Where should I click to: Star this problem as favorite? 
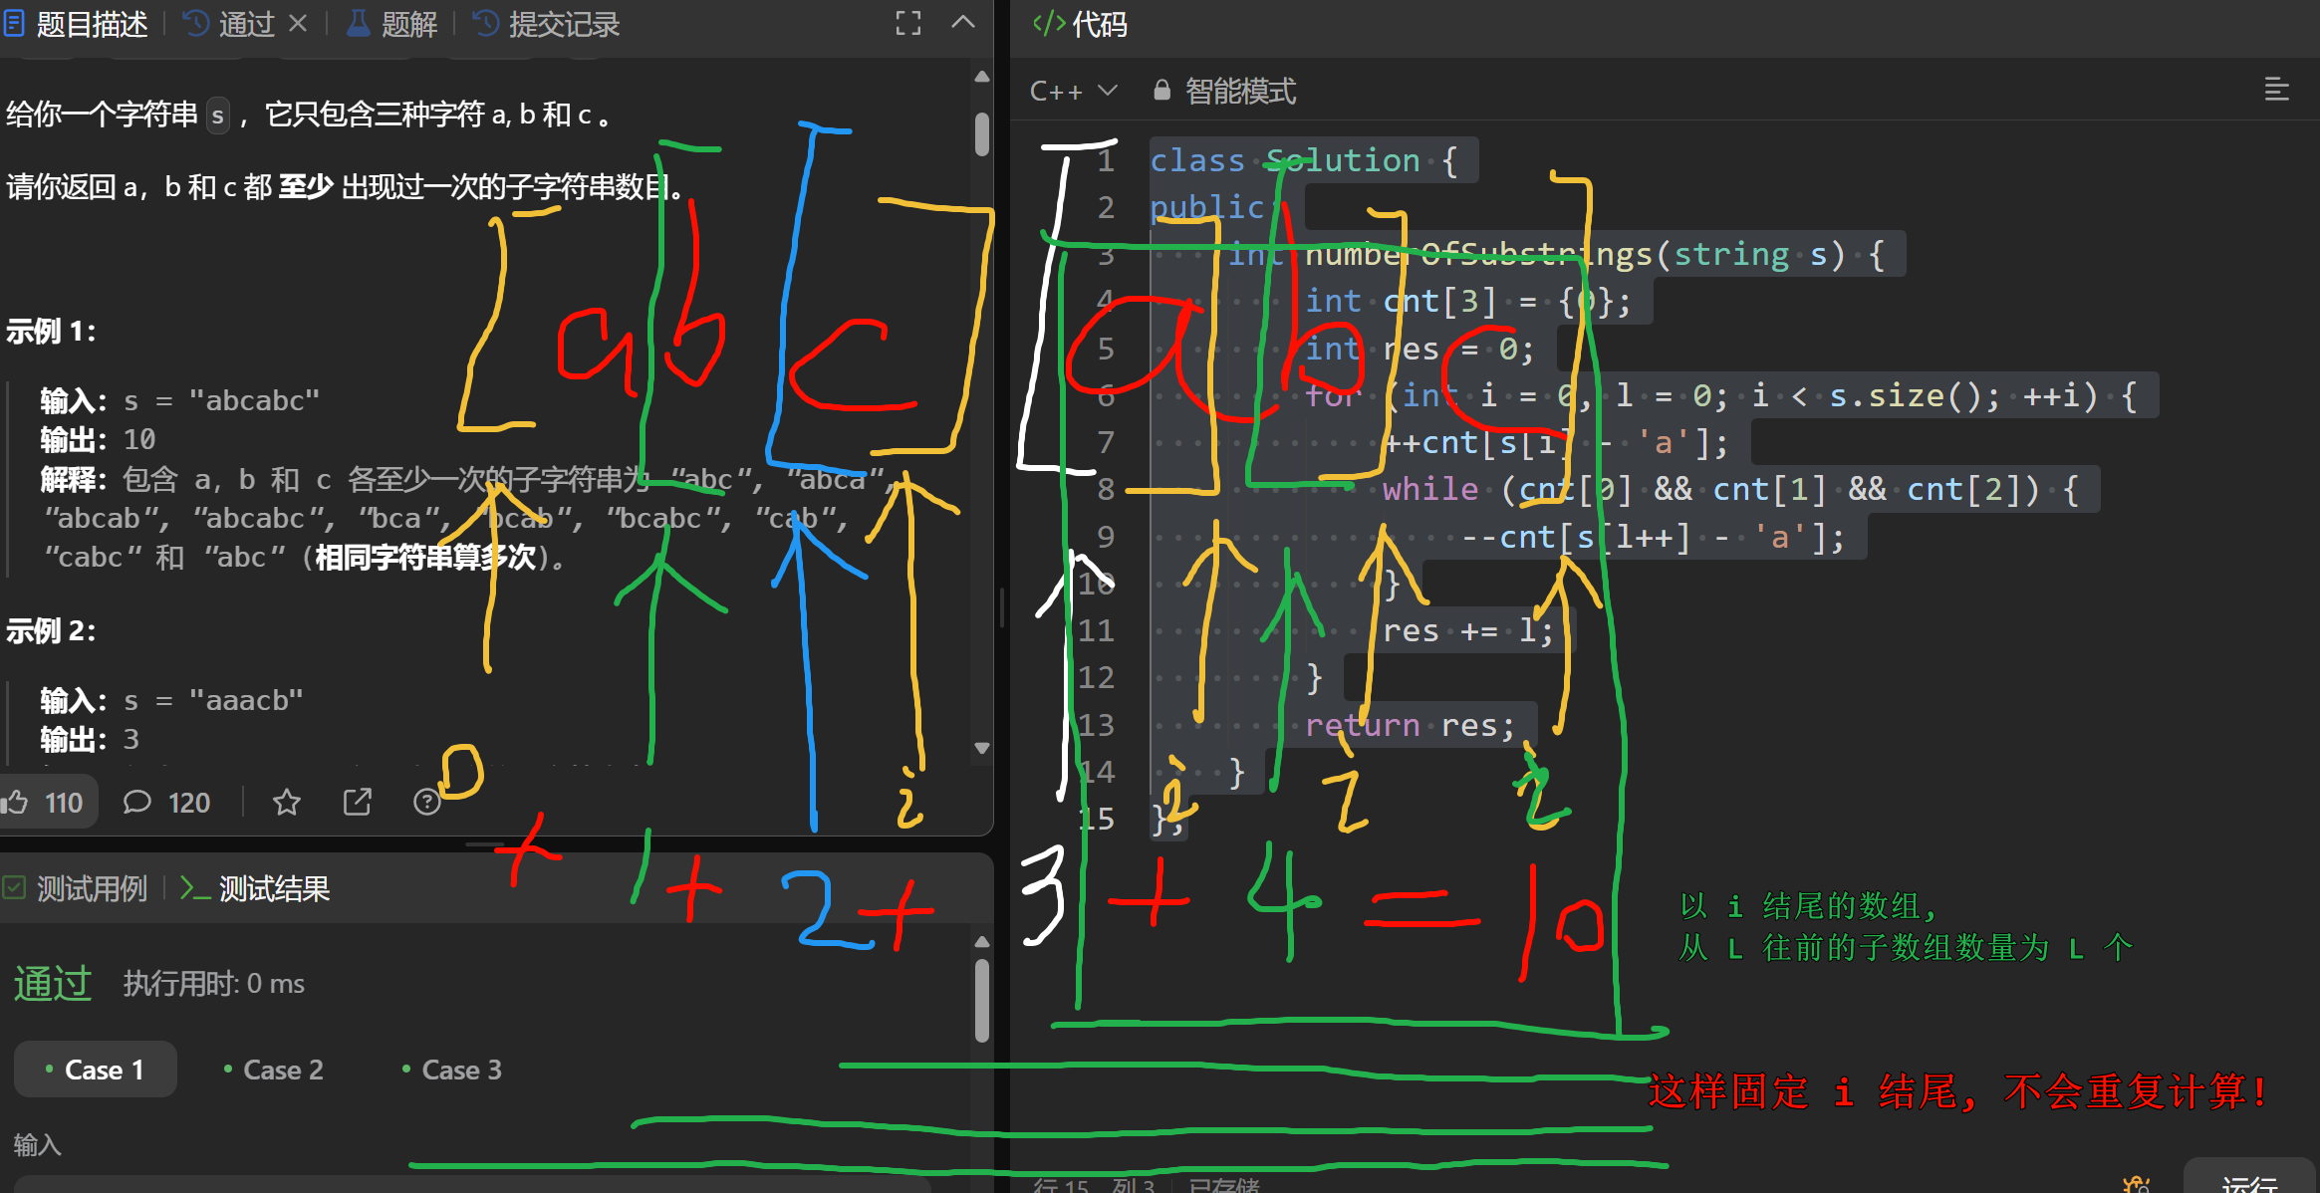[287, 803]
